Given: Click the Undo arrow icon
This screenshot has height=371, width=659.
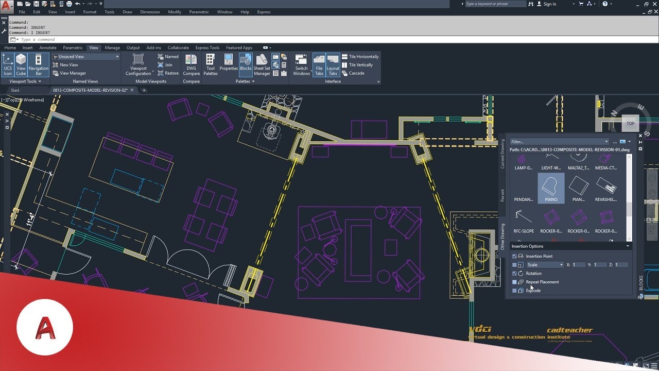Looking at the screenshot, I should click(x=77, y=4).
